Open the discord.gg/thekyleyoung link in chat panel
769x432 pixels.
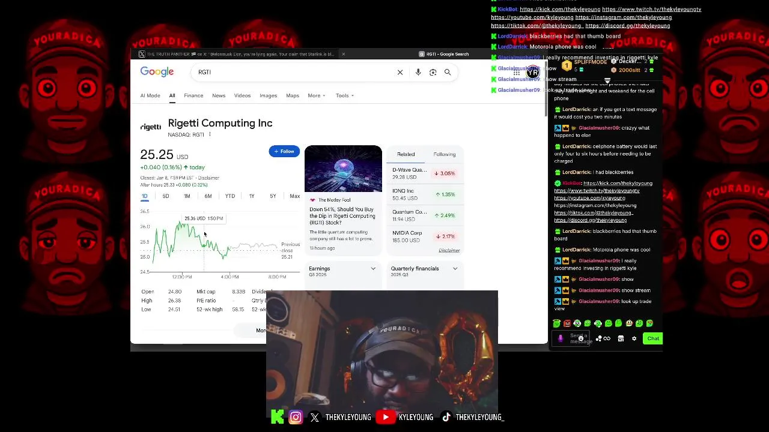coord(590,220)
